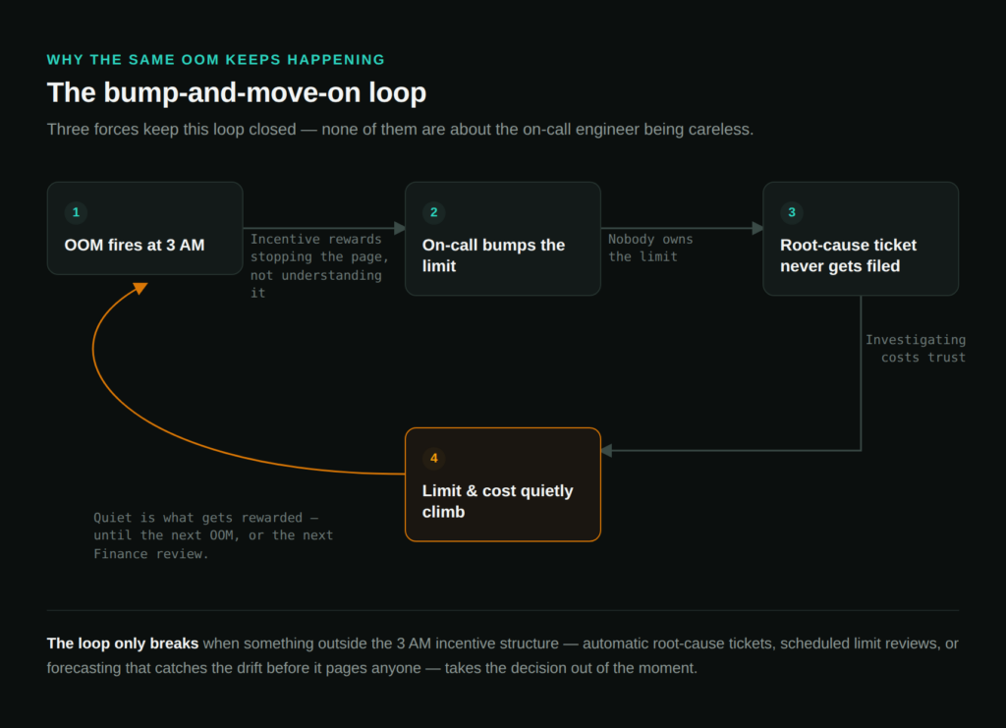The width and height of the screenshot is (1006, 728).
Task: Click the 'Root-cause ticket never gets filed' card
Action: point(861,239)
